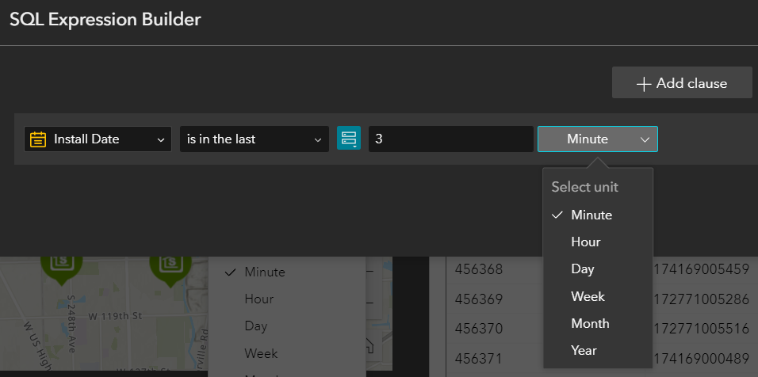
Task: Click the map's home extent icon
Action: coord(369,346)
